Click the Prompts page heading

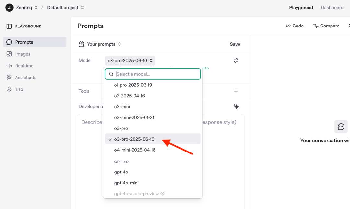click(x=90, y=26)
